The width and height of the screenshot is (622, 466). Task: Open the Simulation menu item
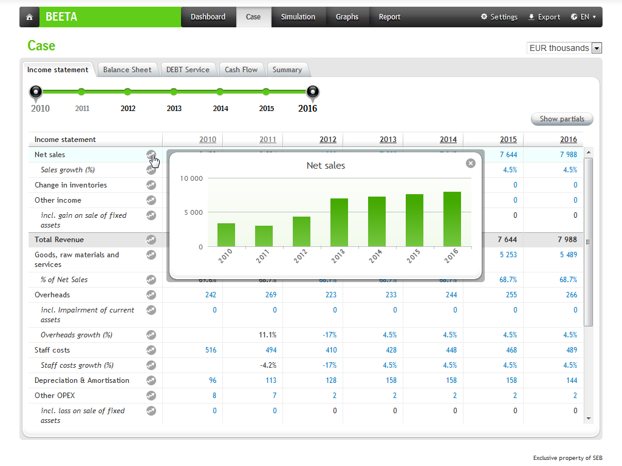(298, 17)
